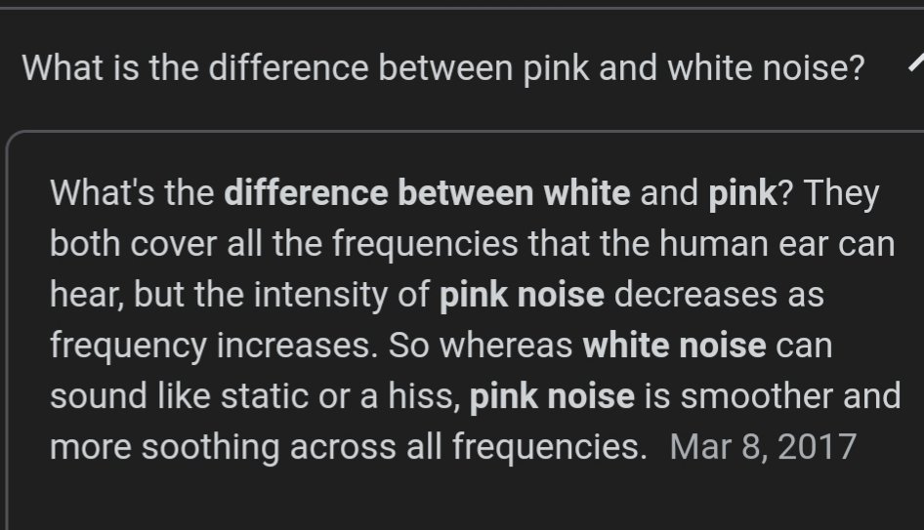Click the phrase 'human ear can'
Screen dimensions: 924x530
[777, 244]
